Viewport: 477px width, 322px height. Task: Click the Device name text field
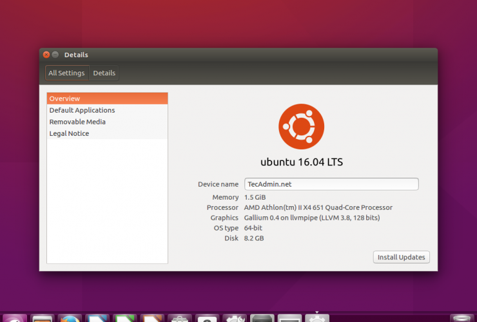tap(331, 184)
